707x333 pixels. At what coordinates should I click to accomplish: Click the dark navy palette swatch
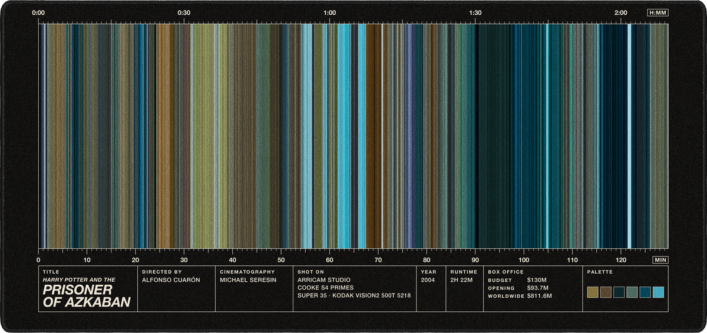[x=619, y=292]
